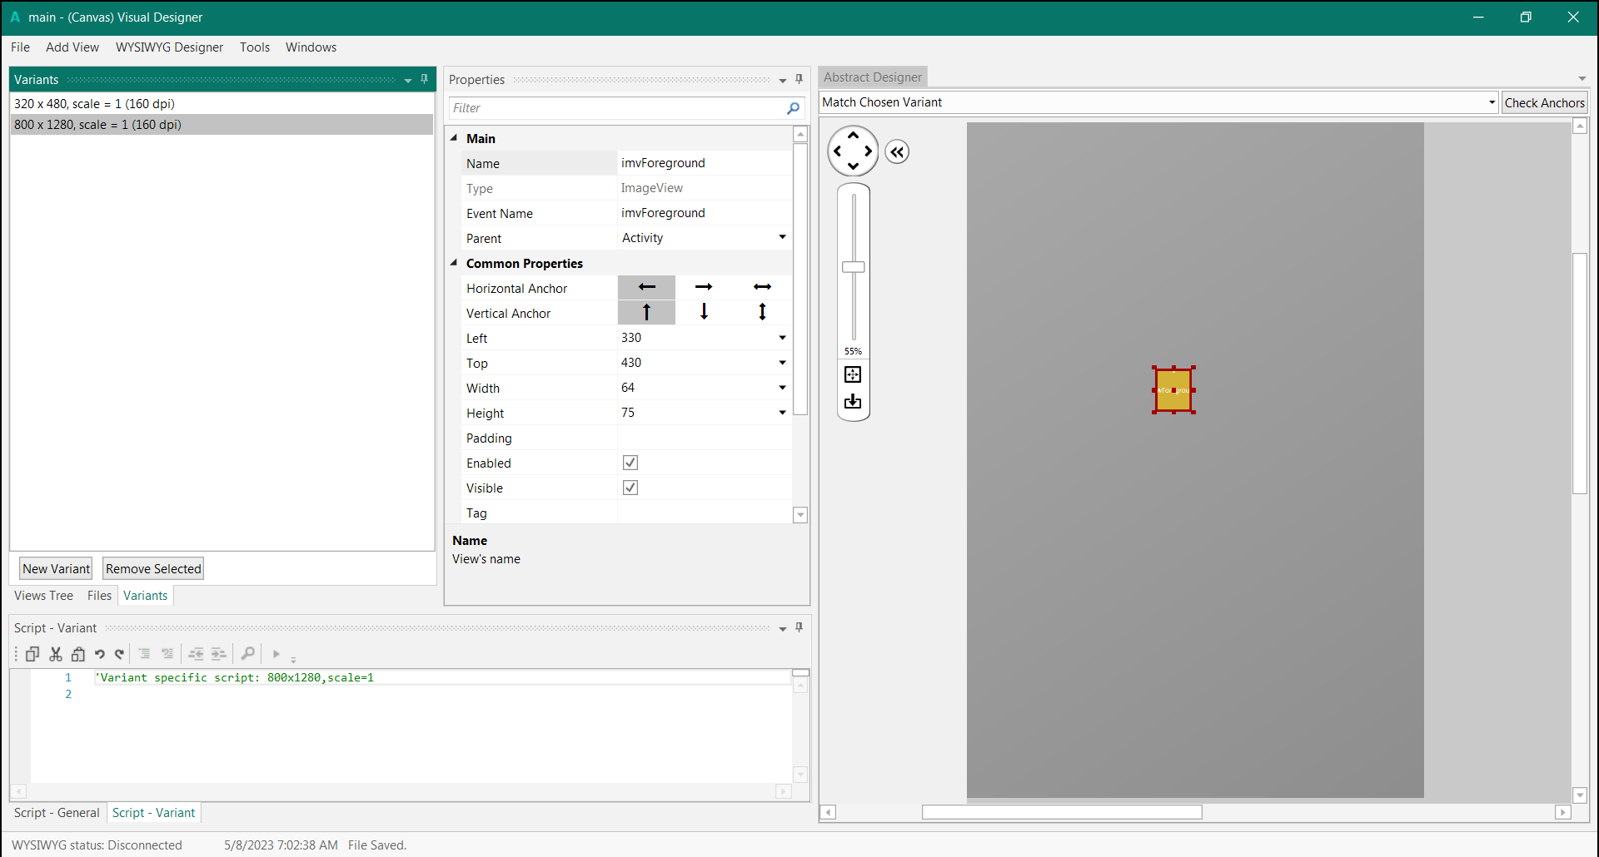
Task: Fit the canvas to view
Action: pos(853,374)
